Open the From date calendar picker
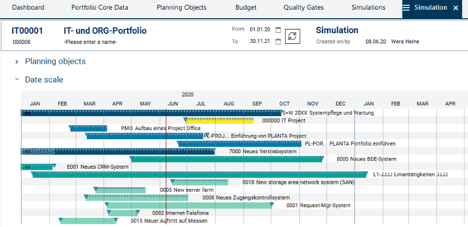Screen dimensions: 468x227 pos(278,30)
